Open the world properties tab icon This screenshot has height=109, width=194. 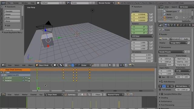[x=175, y=25]
